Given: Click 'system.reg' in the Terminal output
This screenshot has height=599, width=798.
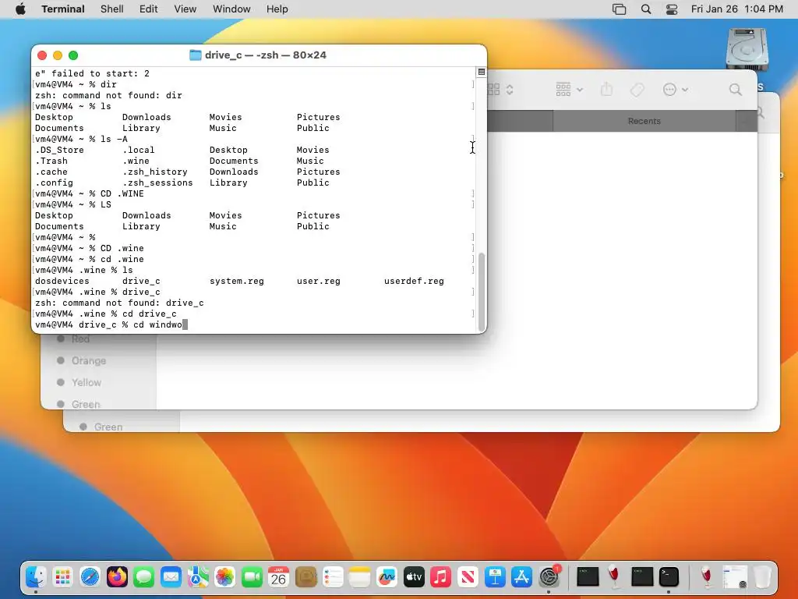Looking at the screenshot, I should coord(237,281).
